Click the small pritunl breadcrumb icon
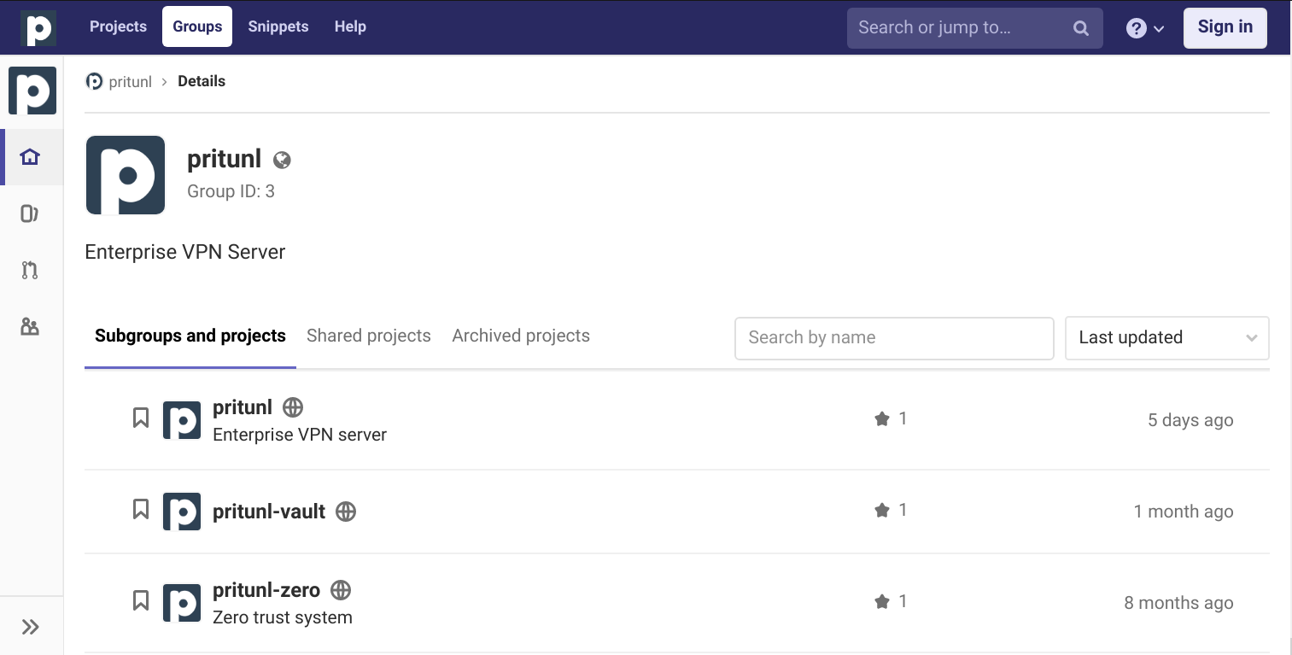The image size is (1292, 655). click(95, 81)
